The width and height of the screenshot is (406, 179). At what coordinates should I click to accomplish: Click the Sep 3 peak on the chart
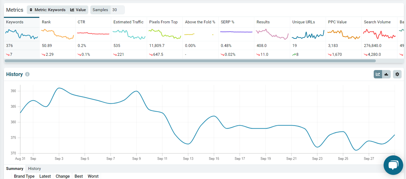pos(59,88)
